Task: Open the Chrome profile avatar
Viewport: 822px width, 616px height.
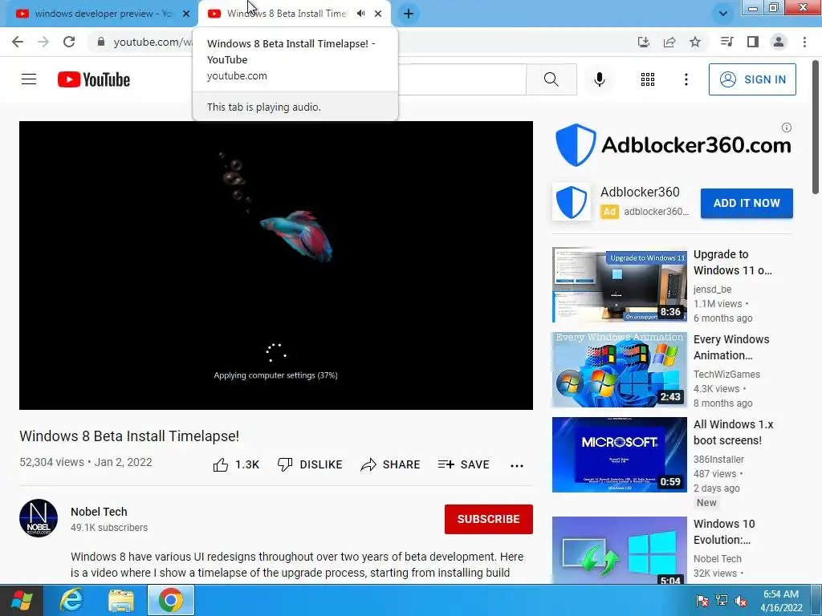Action: [x=779, y=42]
